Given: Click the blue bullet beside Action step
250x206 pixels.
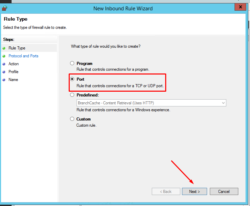Looking at the screenshot, I should pos(4,64).
